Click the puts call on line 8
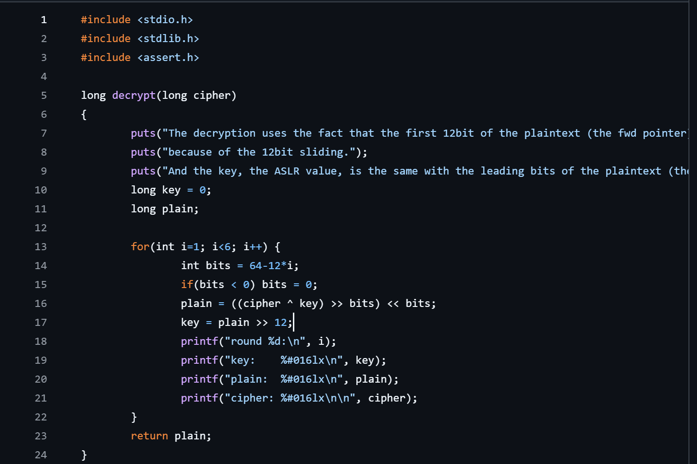Viewport: 697px width, 464px height. pyautogui.click(x=143, y=152)
